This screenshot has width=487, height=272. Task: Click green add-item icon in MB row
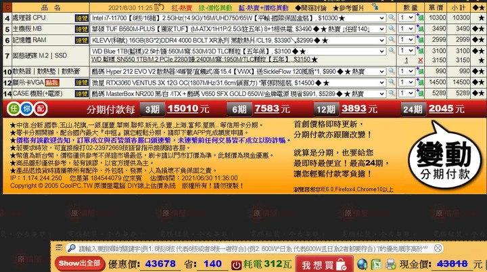(420, 29)
